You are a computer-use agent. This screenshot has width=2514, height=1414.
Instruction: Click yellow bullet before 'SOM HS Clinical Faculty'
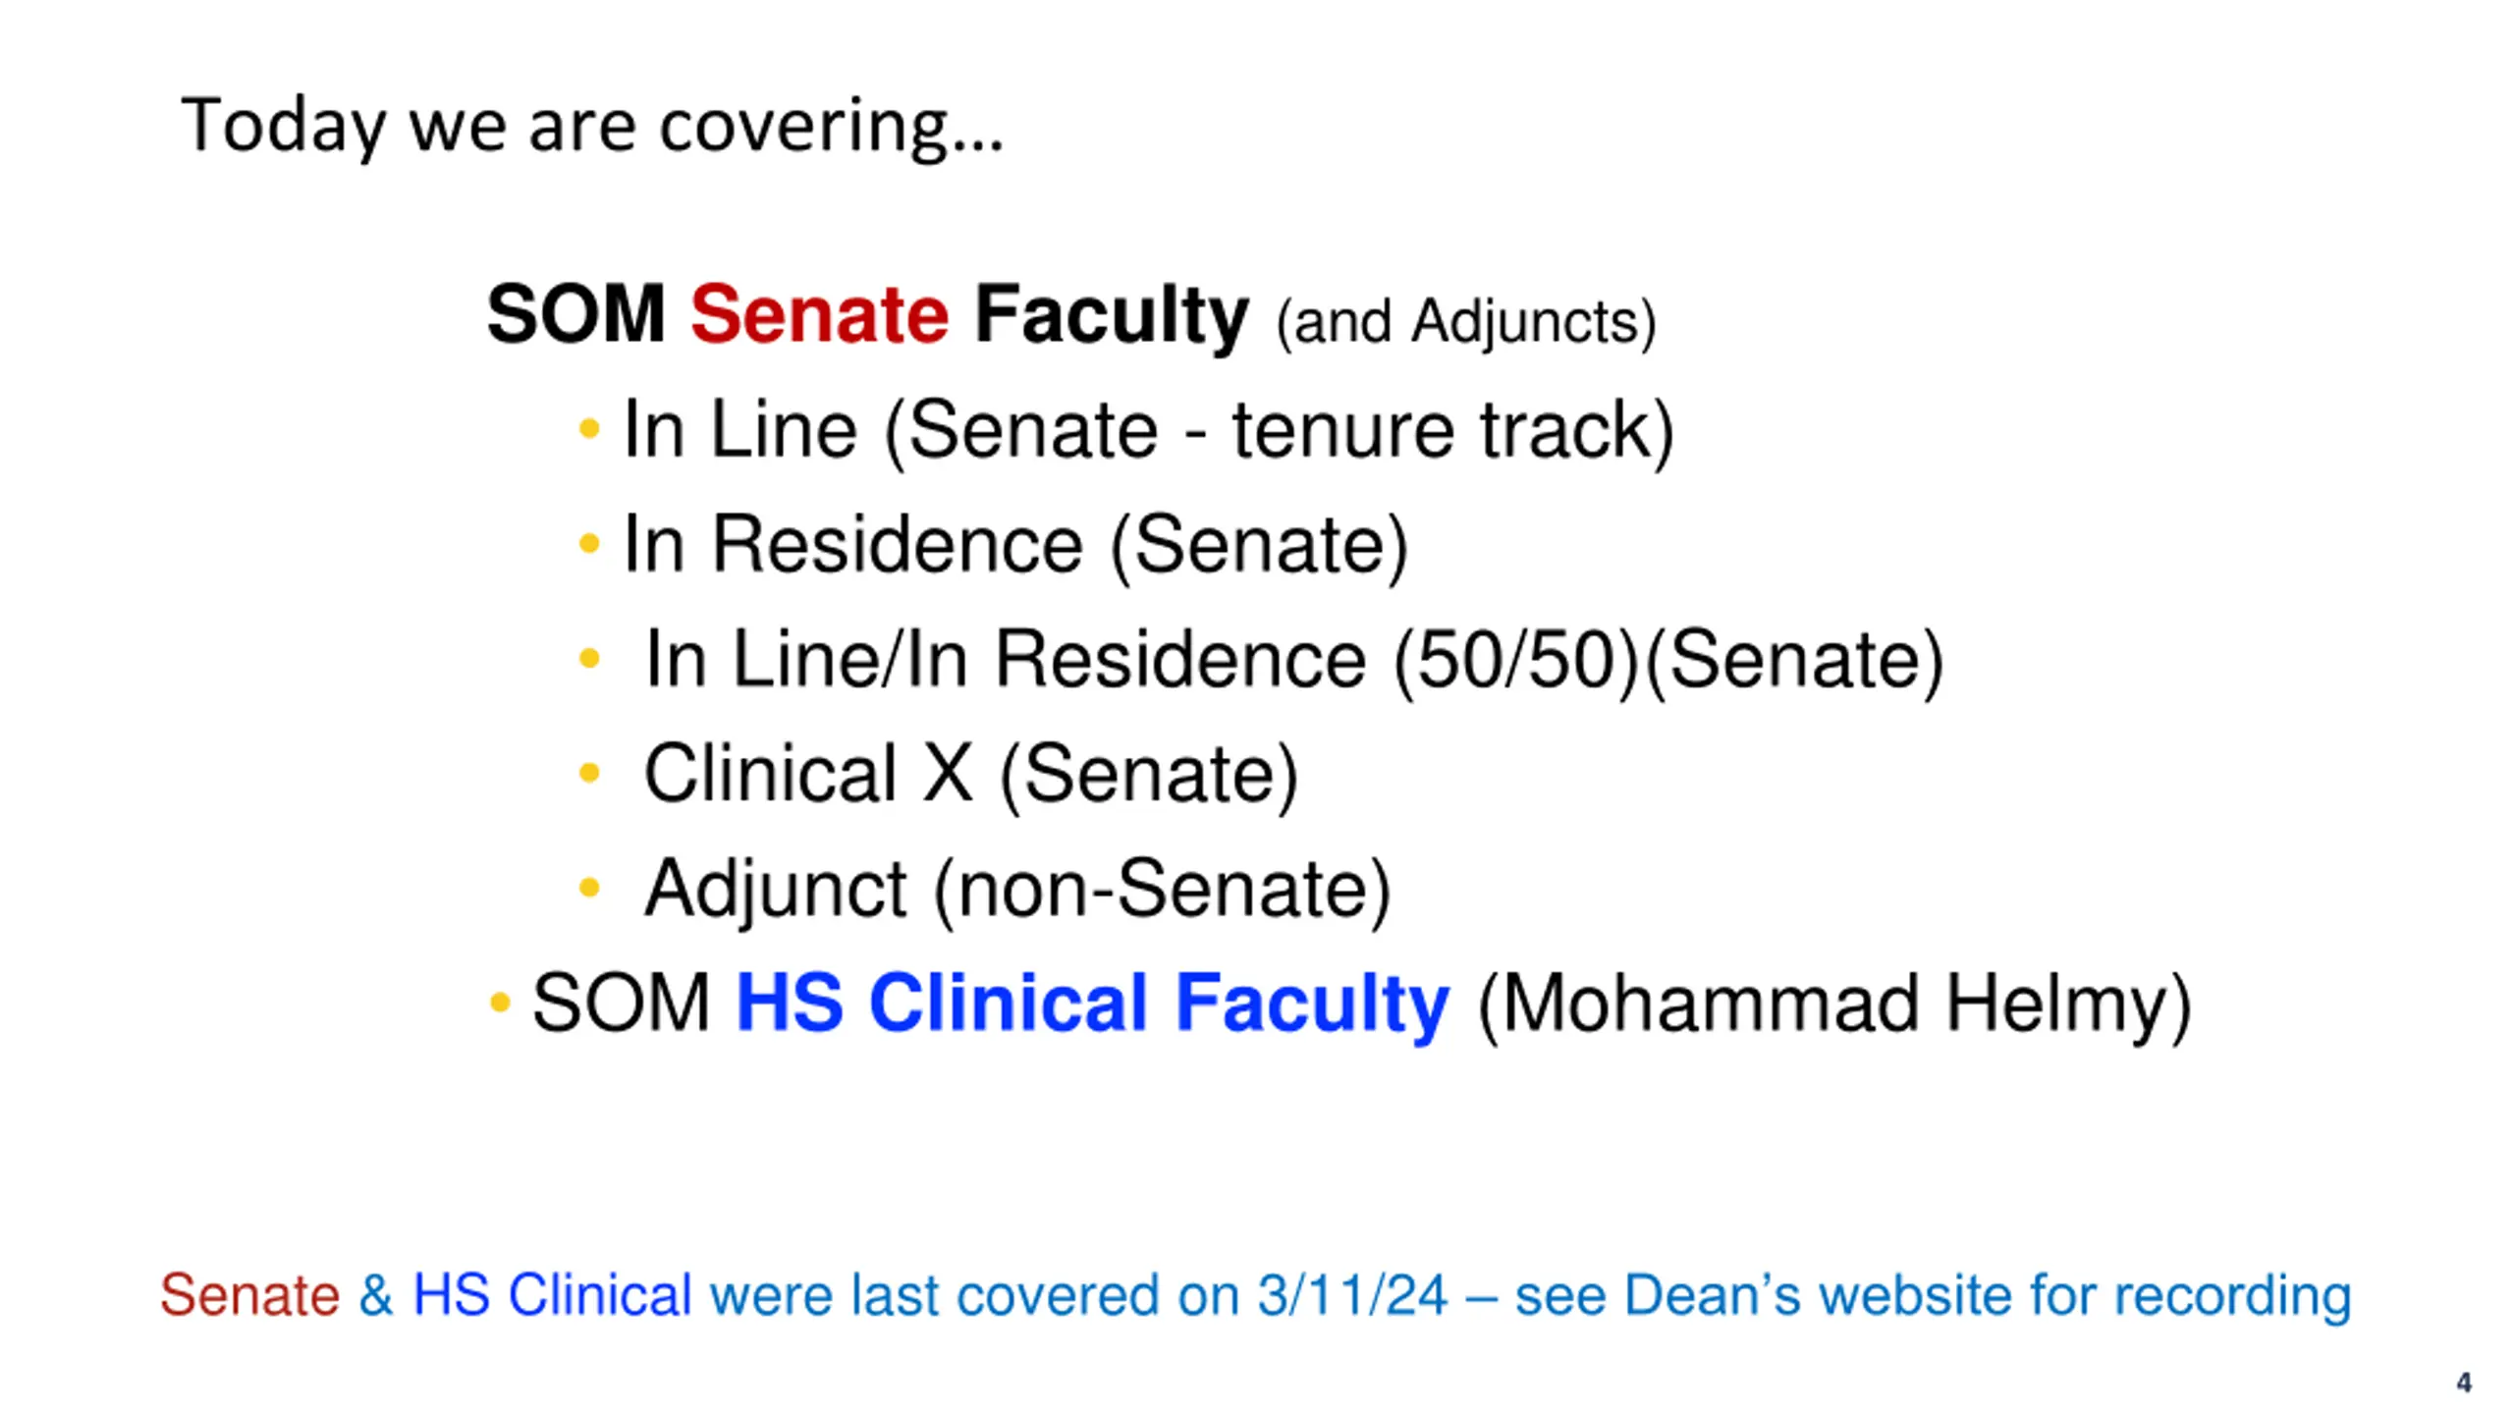pyautogui.click(x=500, y=1002)
